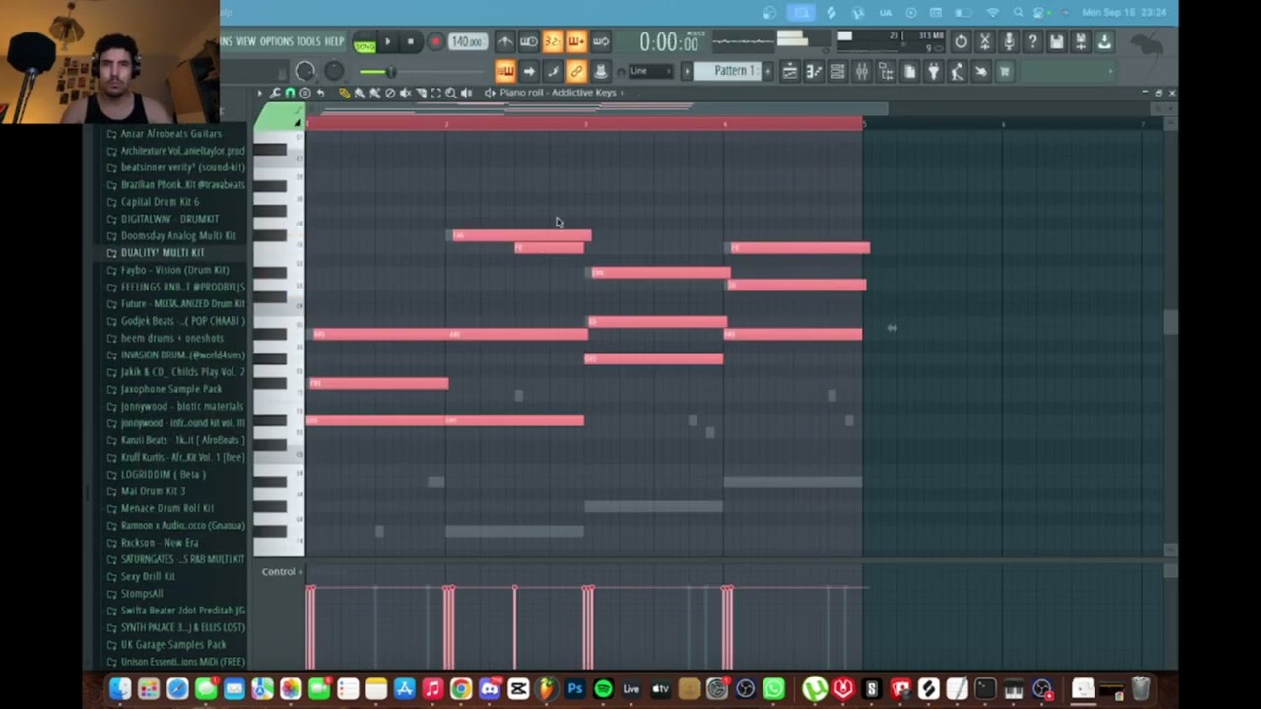
Task: Open the OPTIONS menu
Action: click(x=277, y=41)
